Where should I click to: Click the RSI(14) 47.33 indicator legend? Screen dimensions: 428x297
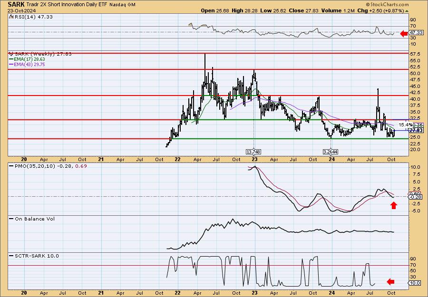(30, 17)
